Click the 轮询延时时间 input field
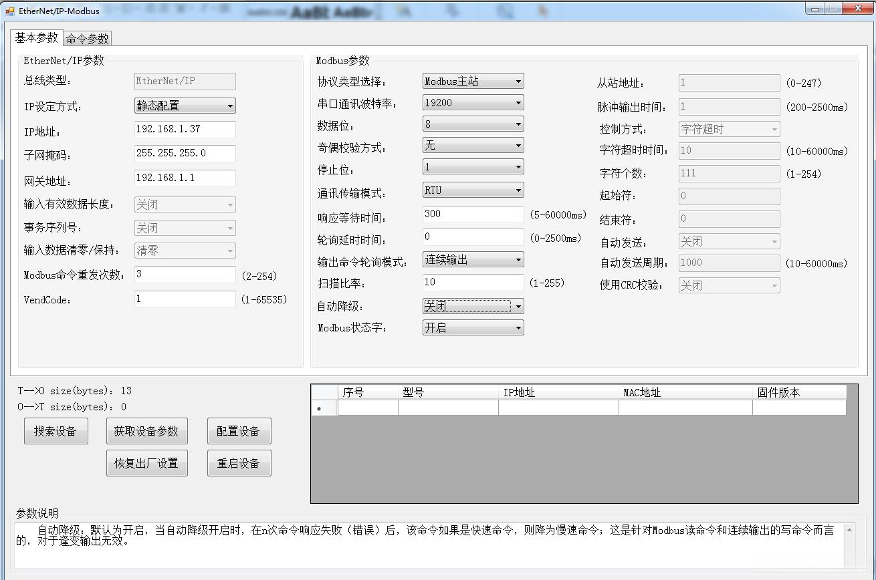Screen dimensions: 876x580 (x=473, y=237)
